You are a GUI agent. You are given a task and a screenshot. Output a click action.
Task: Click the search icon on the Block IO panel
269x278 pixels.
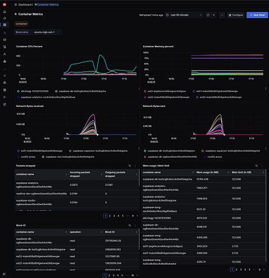(129, 225)
